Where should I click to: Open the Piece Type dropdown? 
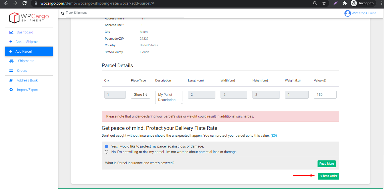click(x=140, y=95)
